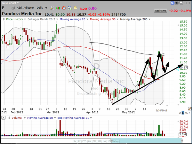This screenshot has width=192, height=144.
Task: Click the printer icon beside Add Indicator
Action: (13, 8)
